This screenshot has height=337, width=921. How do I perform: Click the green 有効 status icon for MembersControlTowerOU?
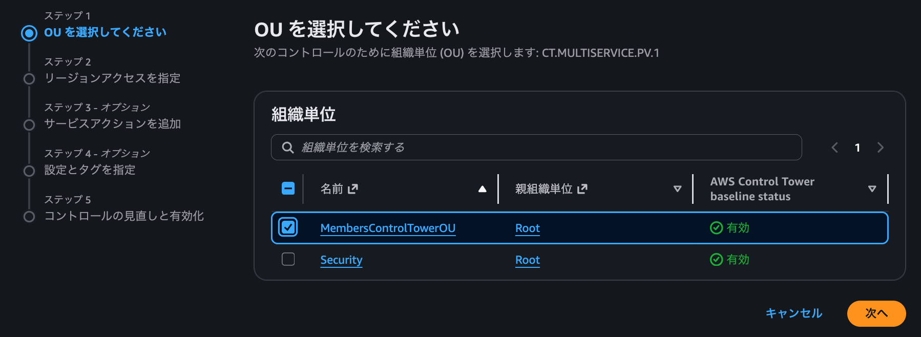pyautogui.click(x=716, y=228)
